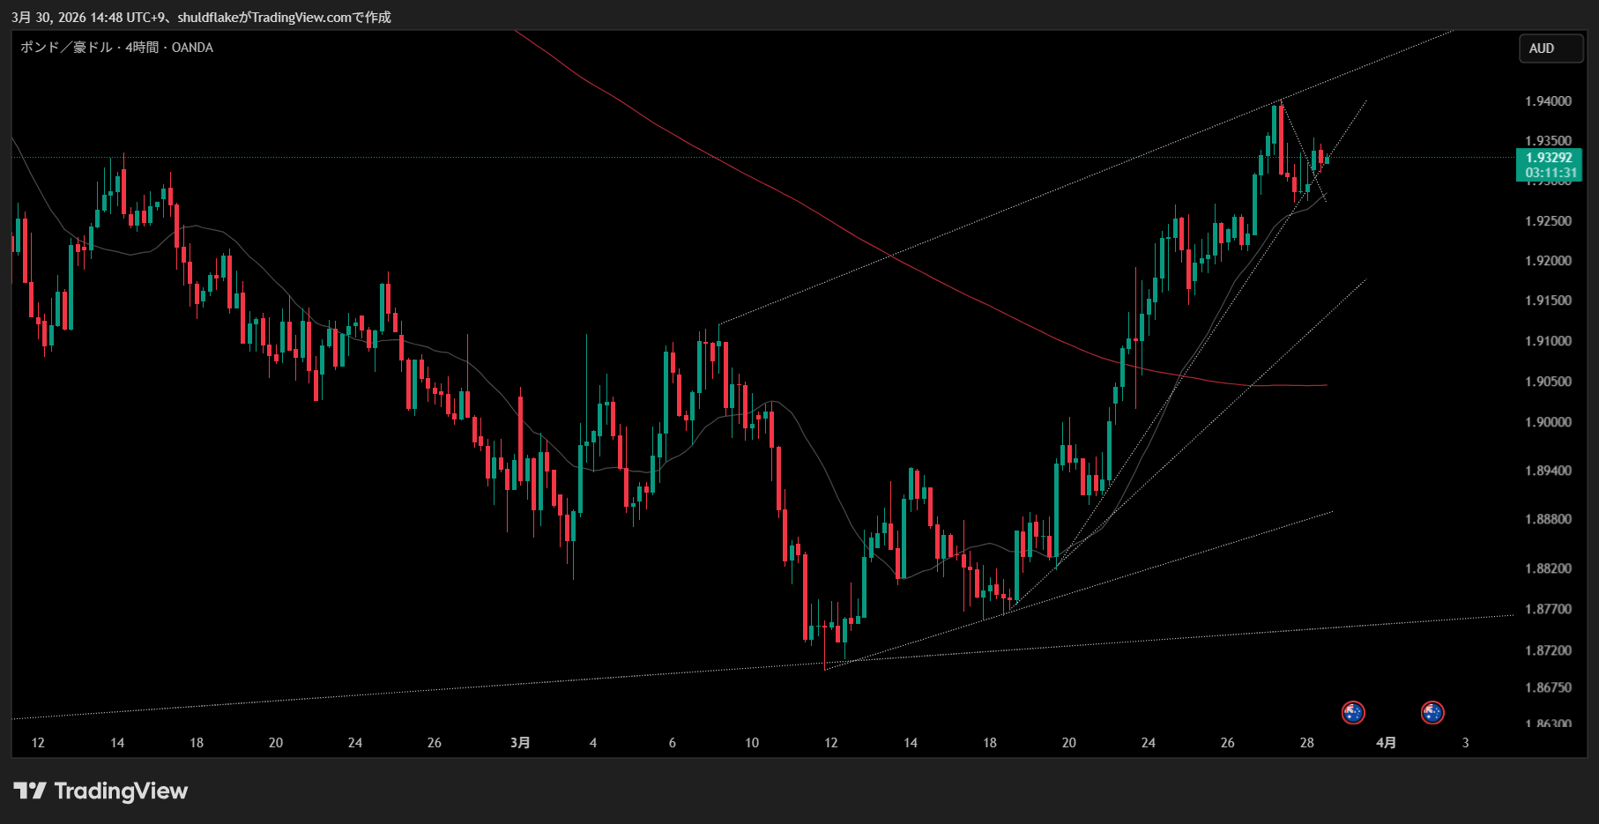Click the 4月 label on time axis
This screenshot has height=824, width=1599.
pos(1386,743)
